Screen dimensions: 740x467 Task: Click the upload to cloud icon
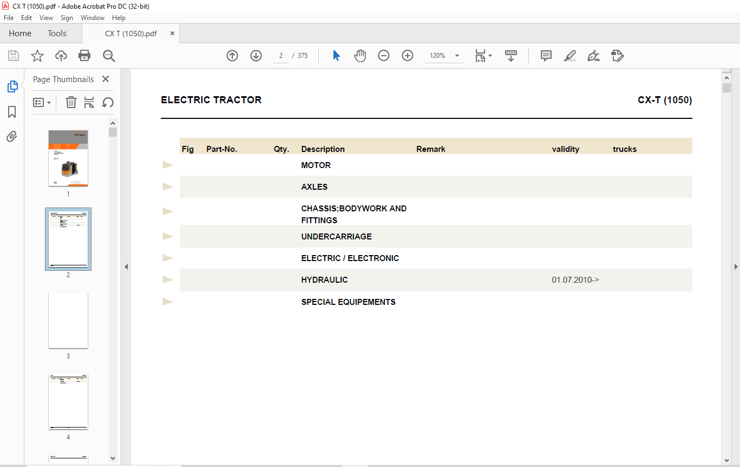click(x=61, y=56)
